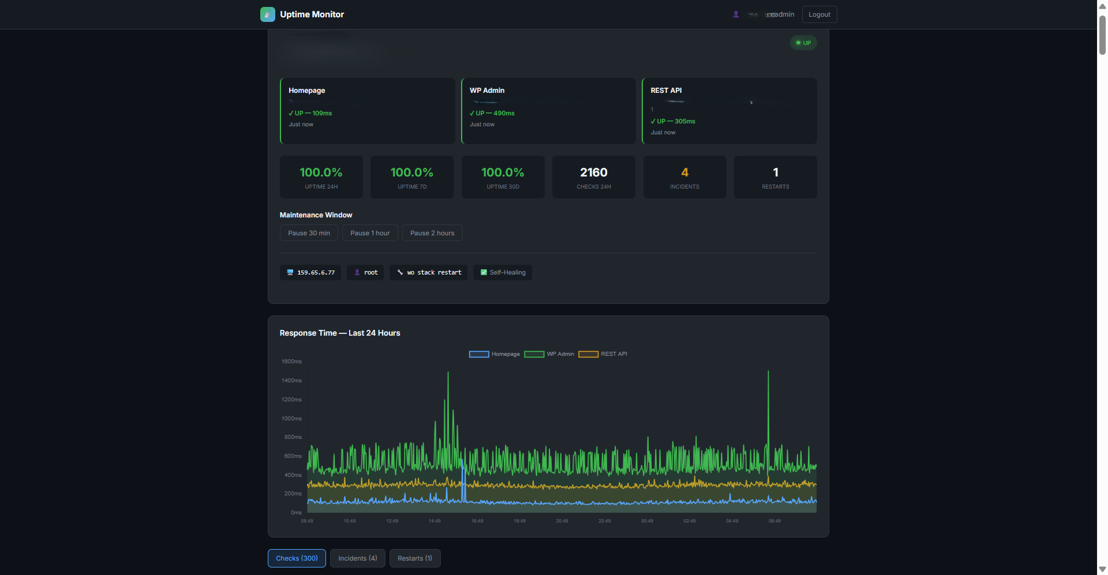
Task: Click the 100.0% Uptime 7D stat
Action: click(x=412, y=177)
